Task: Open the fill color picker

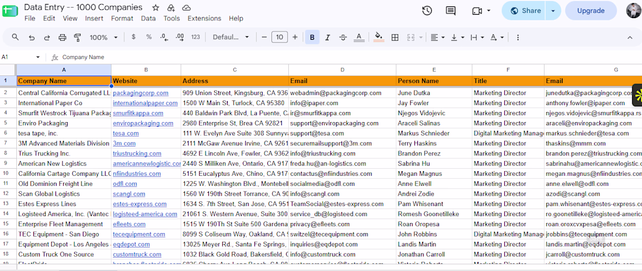Action: 379,37
